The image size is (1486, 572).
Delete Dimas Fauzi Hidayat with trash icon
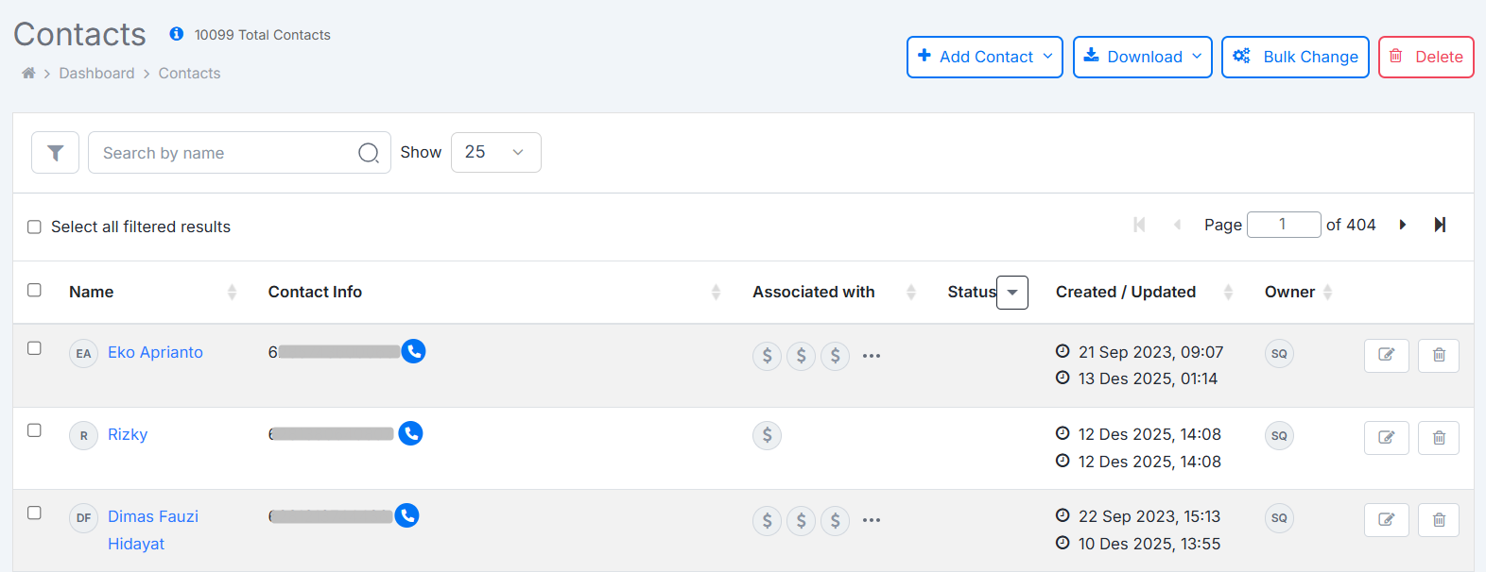[x=1438, y=519]
